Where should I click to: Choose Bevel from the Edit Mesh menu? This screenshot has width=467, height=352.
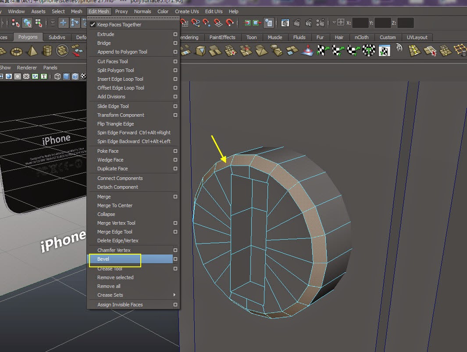pyautogui.click(x=103, y=259)
